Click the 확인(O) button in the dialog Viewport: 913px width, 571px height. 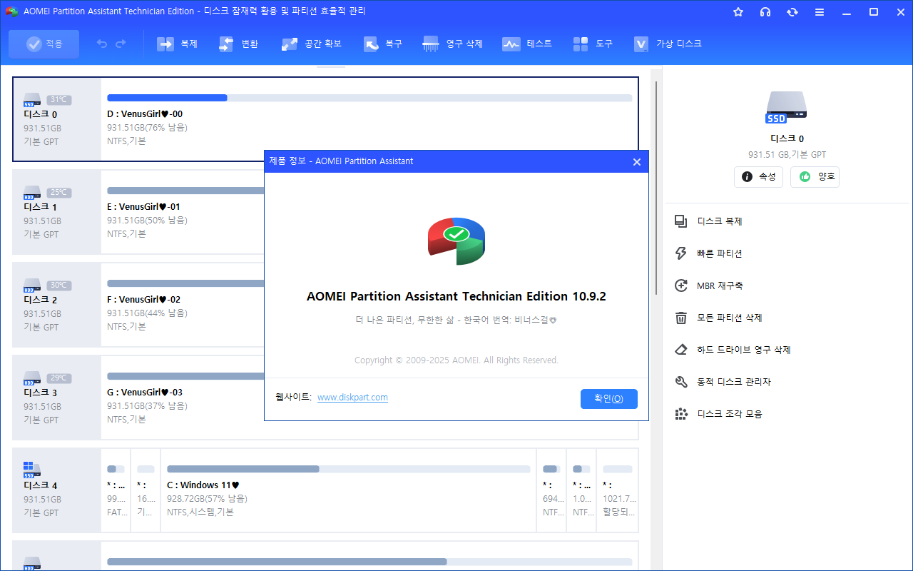(609, 399)
